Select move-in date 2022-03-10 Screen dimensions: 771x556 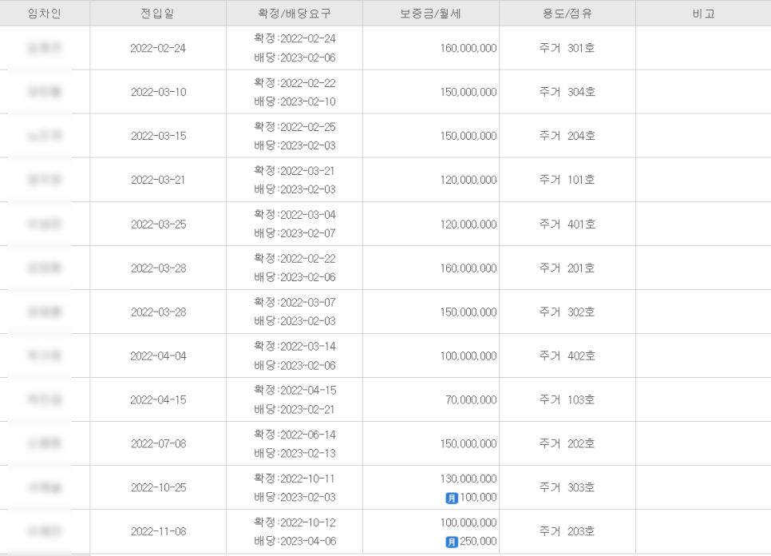coord(158,92)
